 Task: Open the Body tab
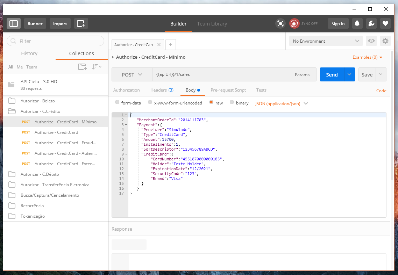click(193, 90)
